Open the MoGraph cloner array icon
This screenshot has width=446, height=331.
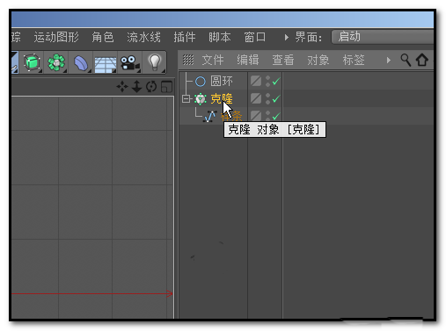coord(56,62)
